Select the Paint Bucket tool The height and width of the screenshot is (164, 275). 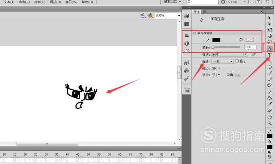pyautogui.click(x=269, y=98)
